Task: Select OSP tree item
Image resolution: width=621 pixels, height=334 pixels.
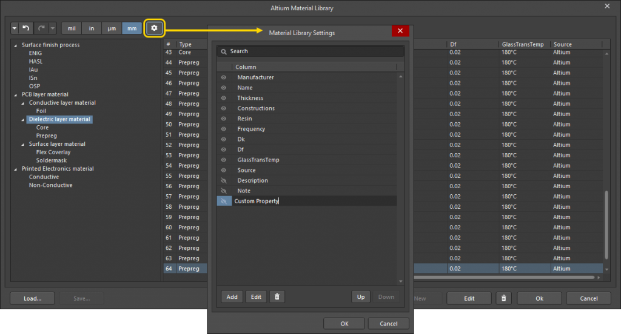Action: click(35, 86)
